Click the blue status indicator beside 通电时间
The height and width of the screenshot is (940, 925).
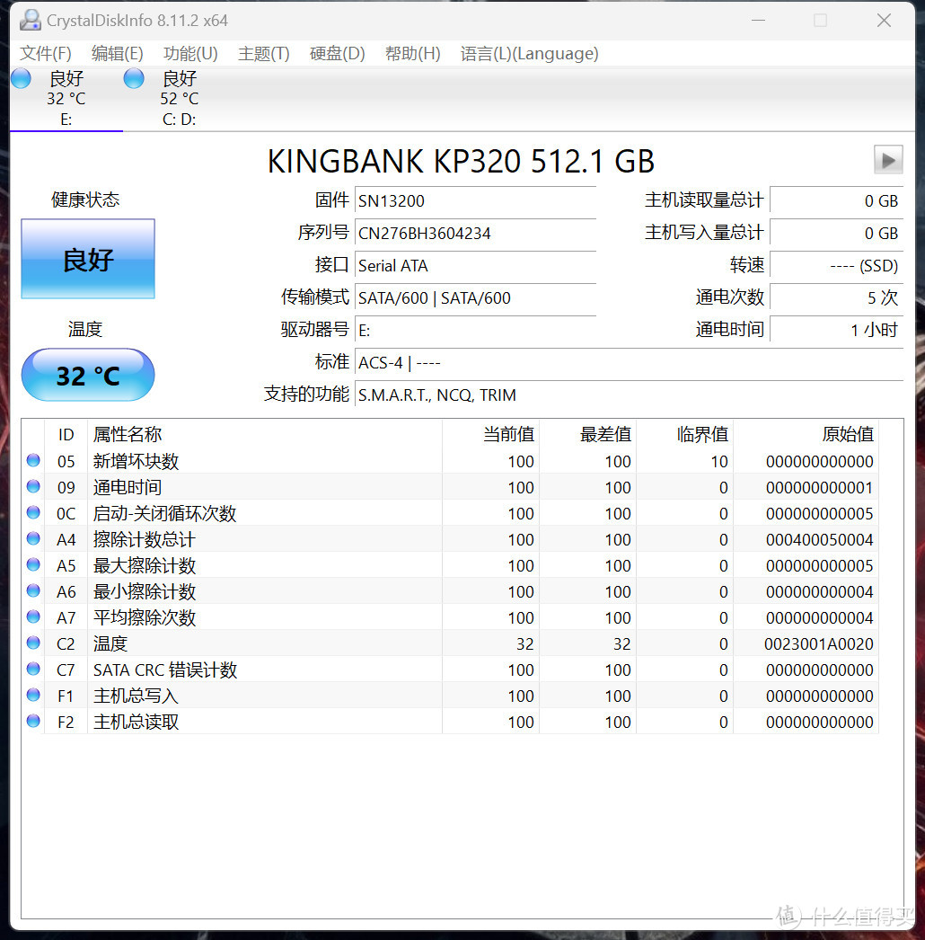coord(33,487)
